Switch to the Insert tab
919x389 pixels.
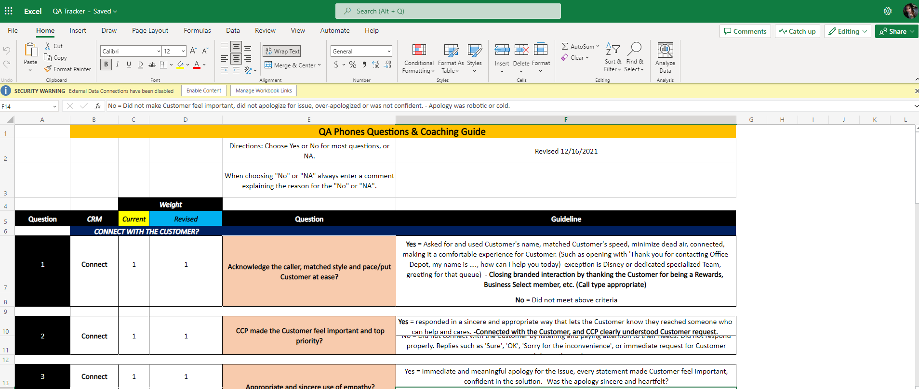(x=78, y=30)
